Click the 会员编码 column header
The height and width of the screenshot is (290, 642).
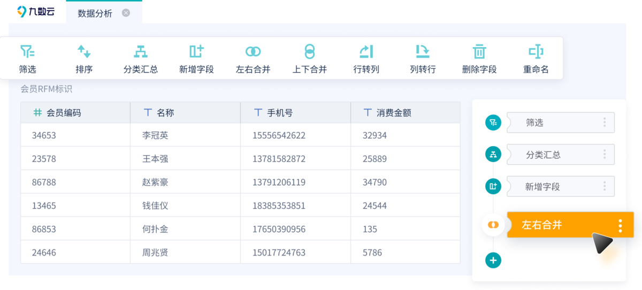(x=75, y=113)
